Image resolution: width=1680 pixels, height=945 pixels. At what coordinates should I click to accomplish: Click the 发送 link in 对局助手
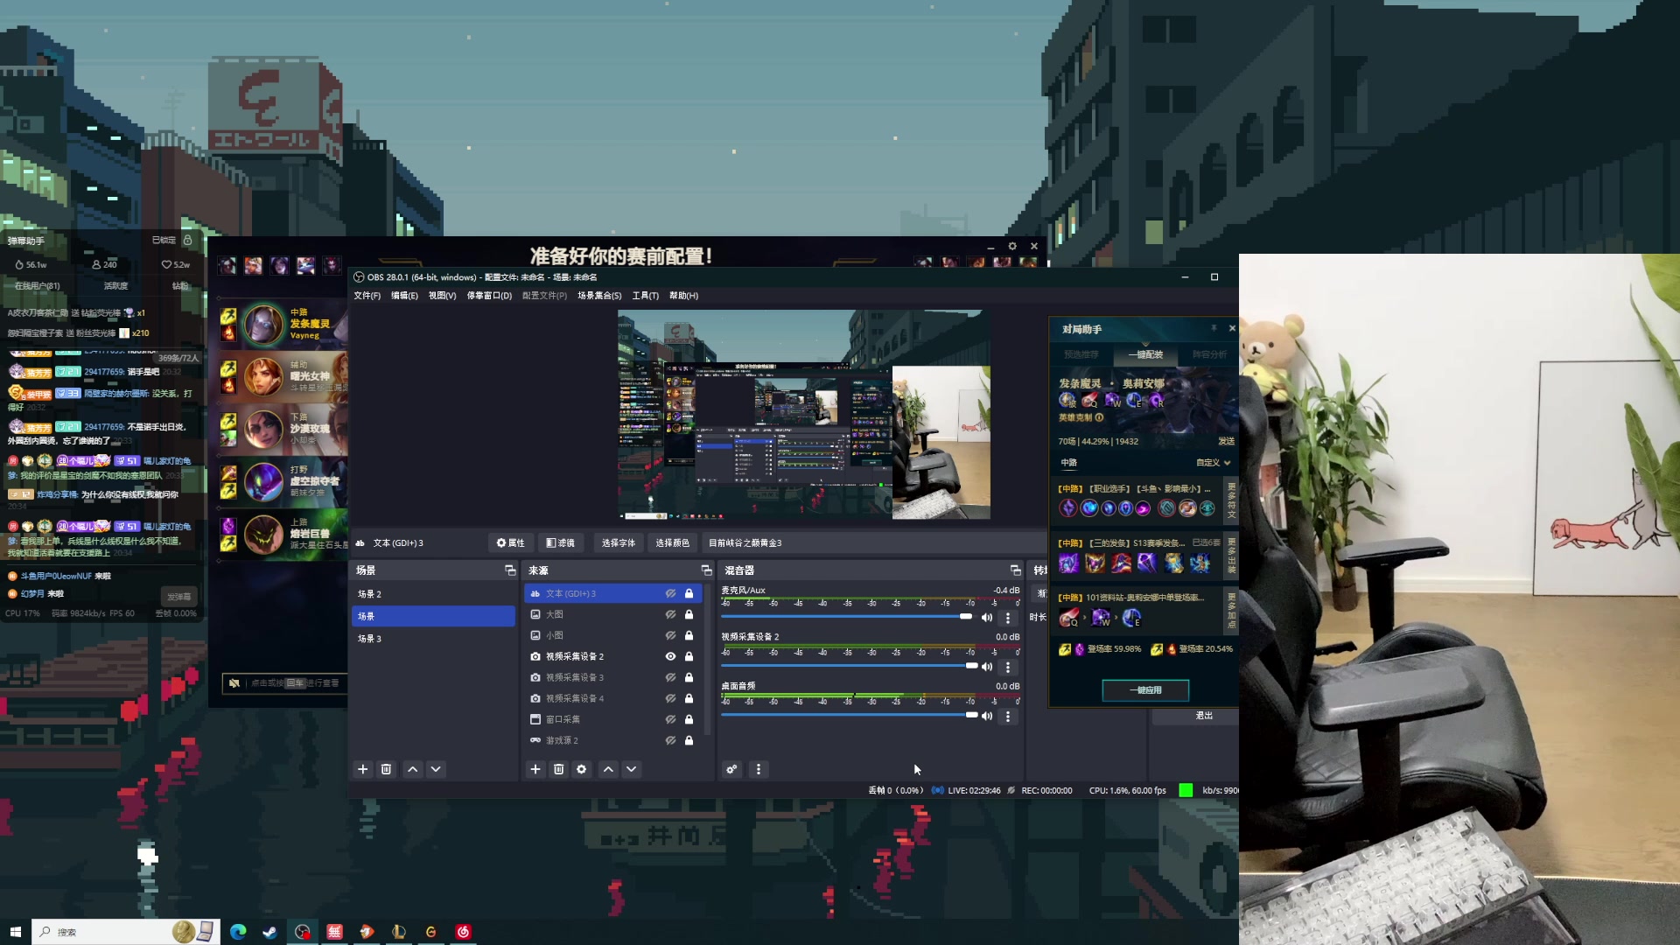pos(1226,442)
